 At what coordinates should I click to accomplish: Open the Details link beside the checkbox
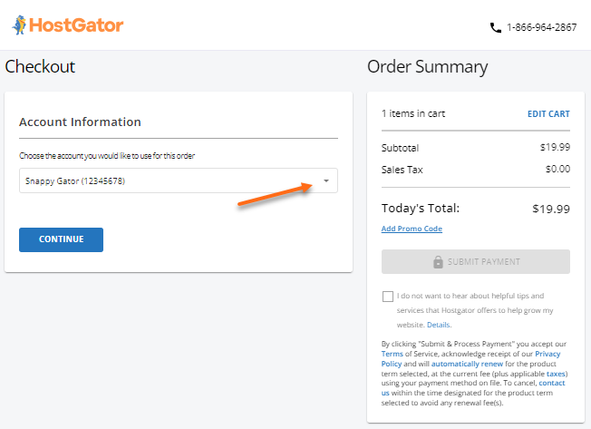coord(439,325)
